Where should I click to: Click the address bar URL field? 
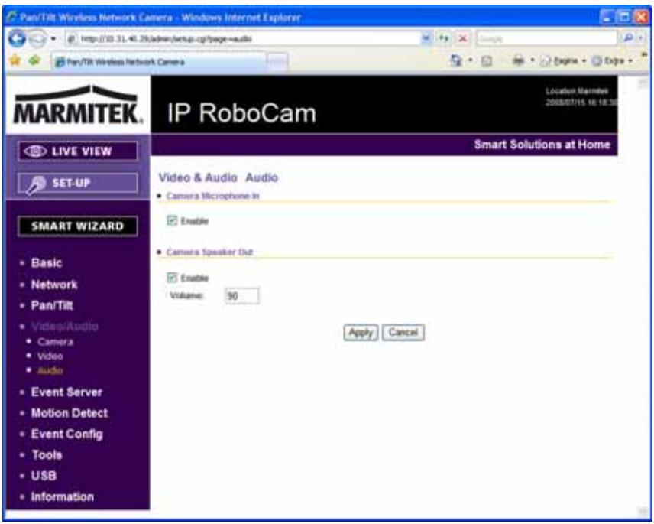click(244, 39)
